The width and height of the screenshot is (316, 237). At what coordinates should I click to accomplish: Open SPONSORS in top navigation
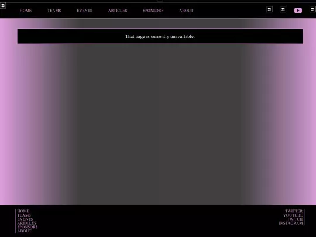point(153,11)
